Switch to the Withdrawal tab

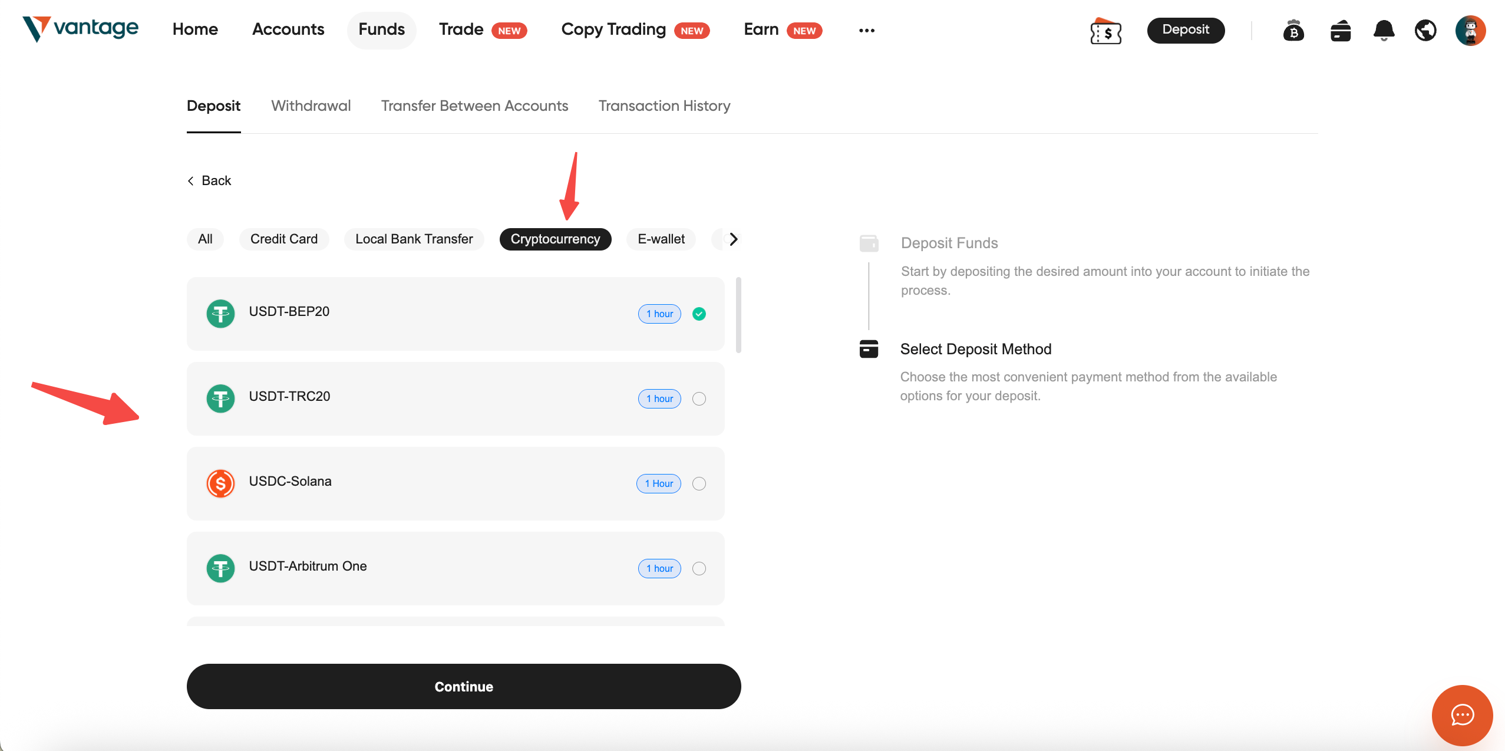pos(311,106)
